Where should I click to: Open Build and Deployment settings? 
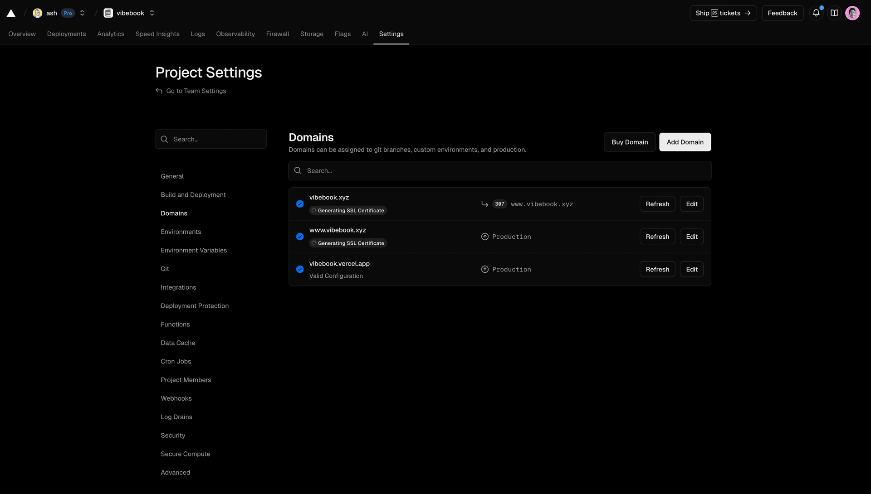point(193,195)
